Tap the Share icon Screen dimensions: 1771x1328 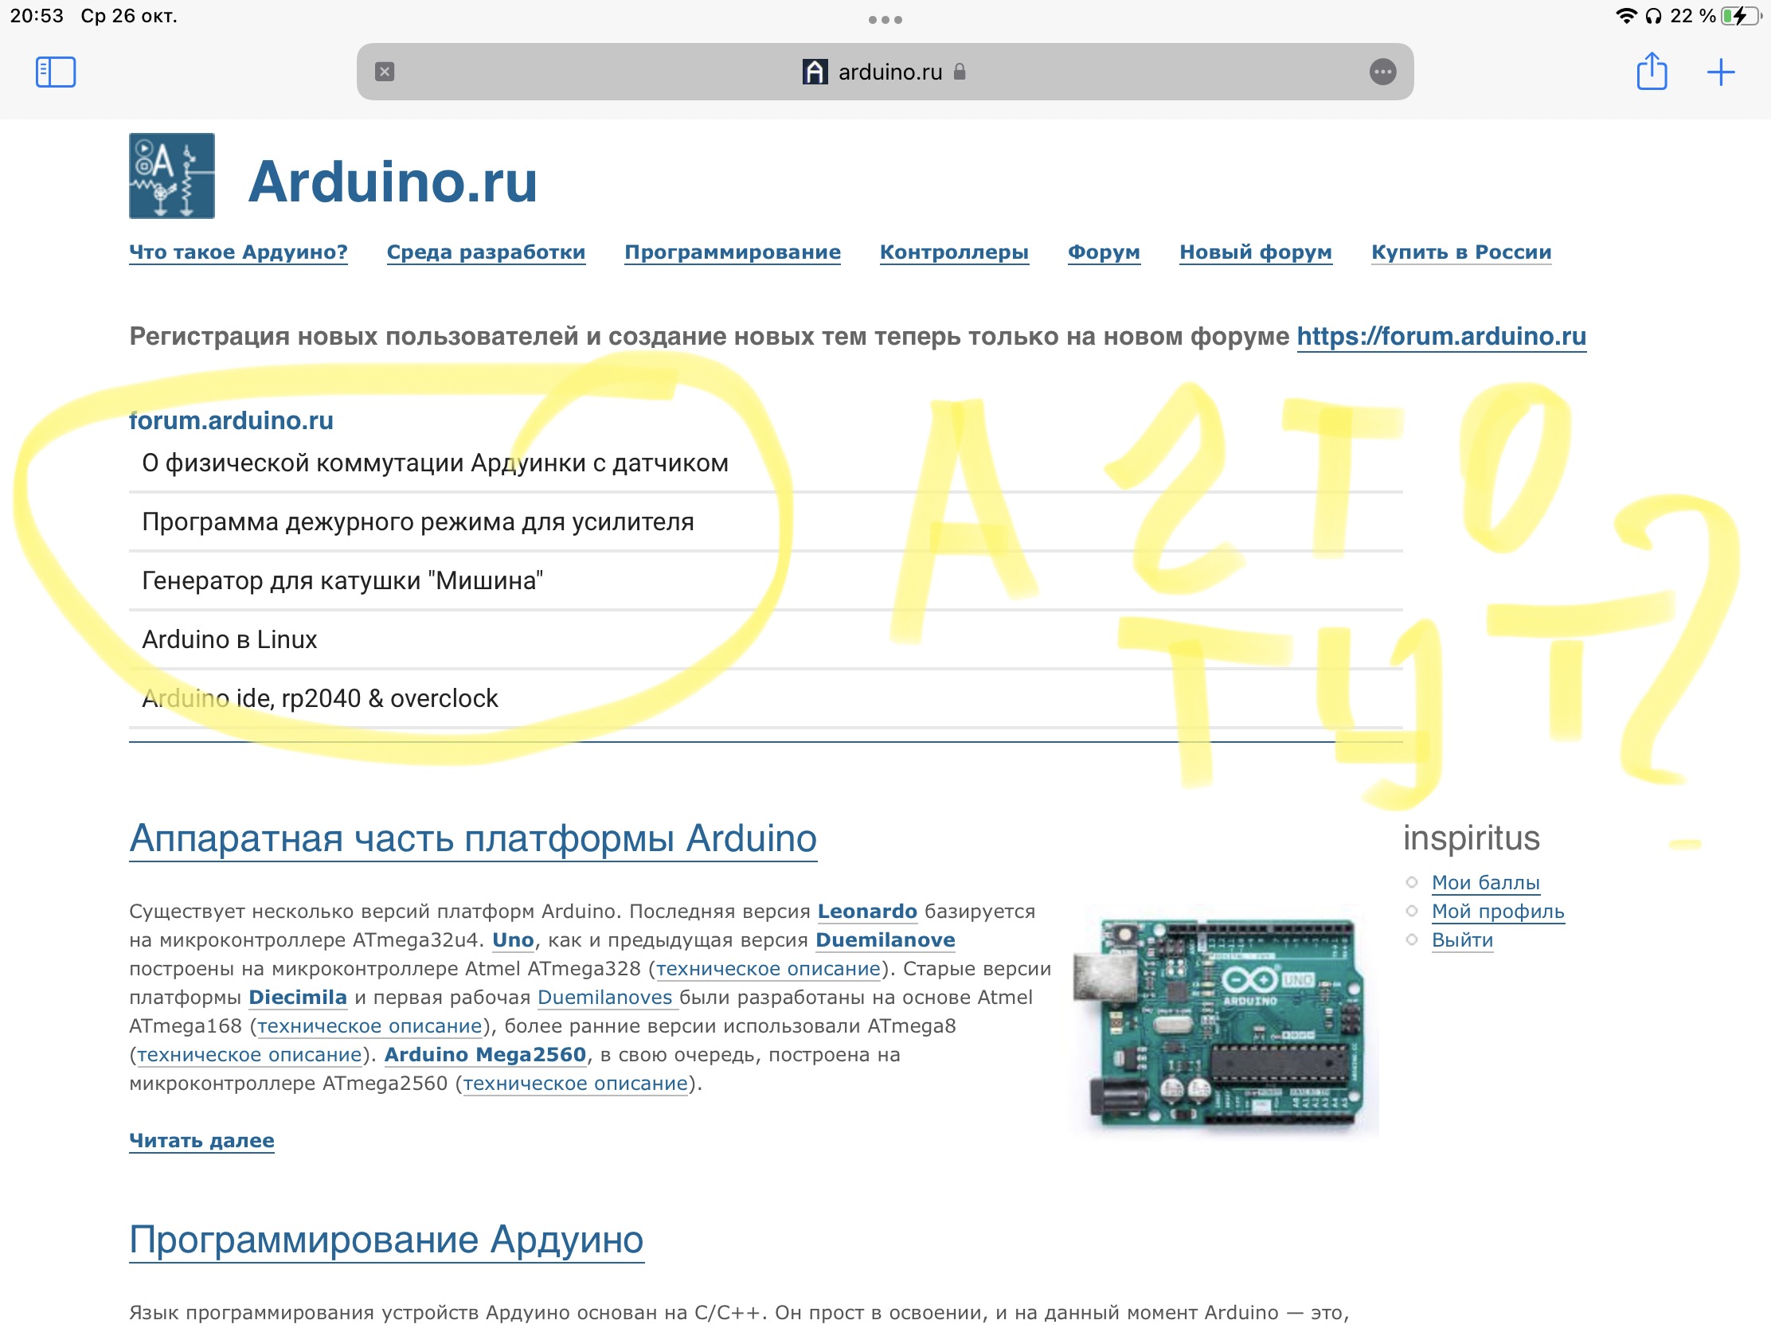point(1651,71)
